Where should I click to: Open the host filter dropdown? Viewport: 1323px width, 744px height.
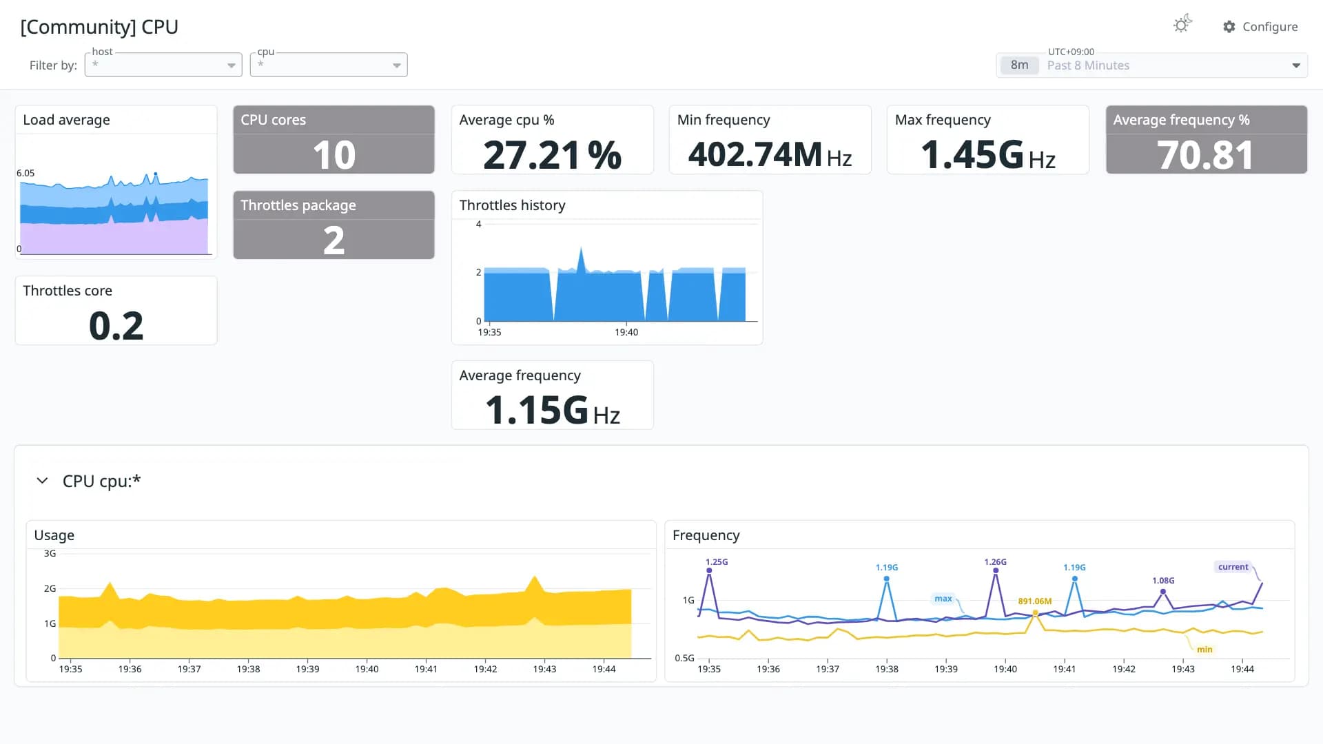click(x=163, y=65)
